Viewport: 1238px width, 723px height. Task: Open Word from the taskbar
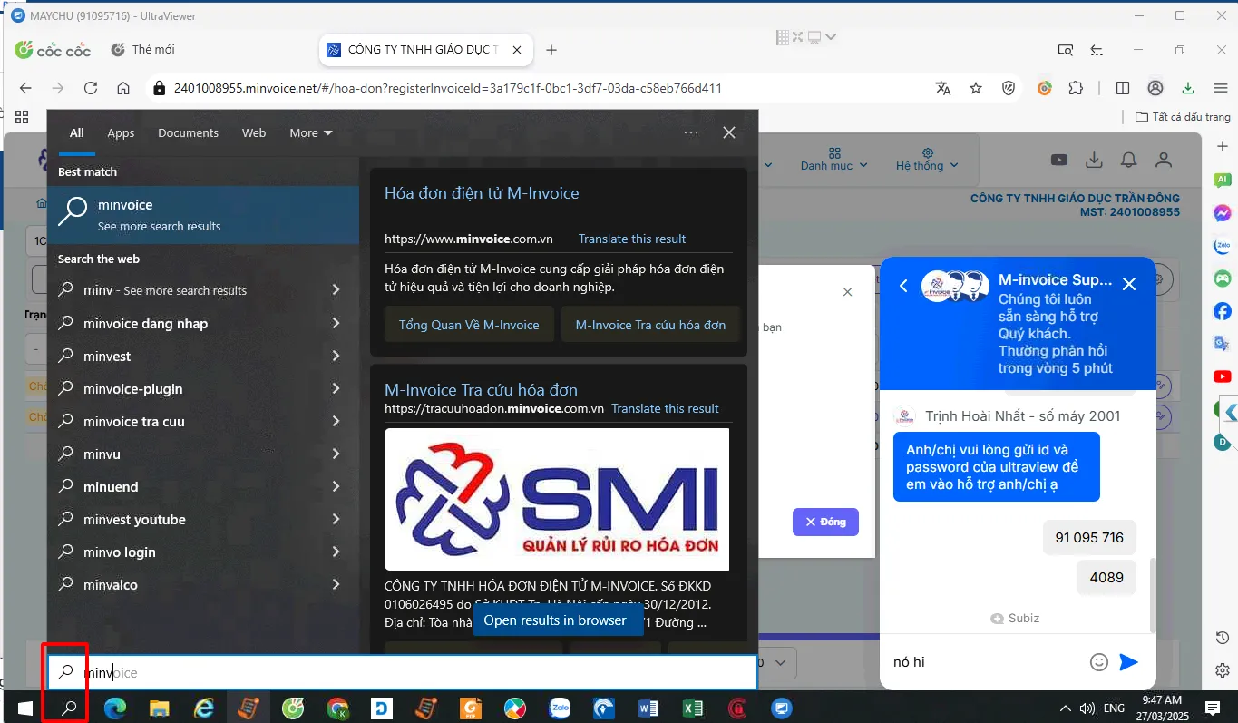pyautogui.click(x=648, y=708)
